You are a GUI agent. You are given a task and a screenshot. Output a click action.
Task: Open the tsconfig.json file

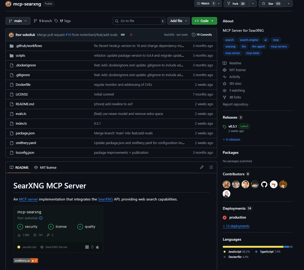tap(25, 153)
